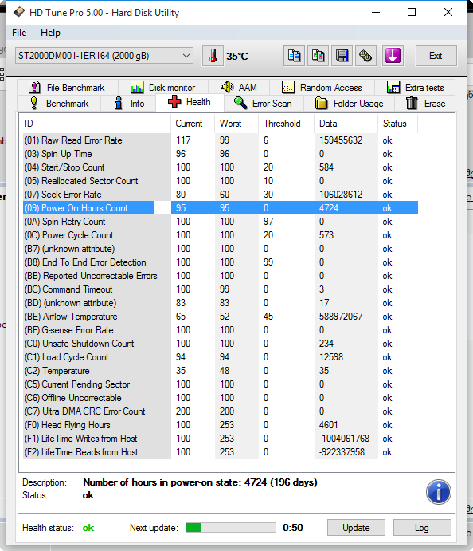Click the Current column header
Image resolution: width=473 pixels, height=551 pixels.
click(x=193, y=124)
